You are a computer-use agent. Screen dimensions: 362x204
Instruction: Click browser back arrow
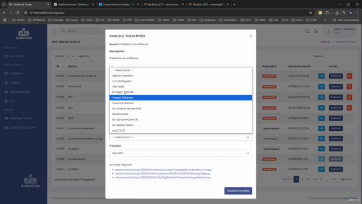pos(4,12)
